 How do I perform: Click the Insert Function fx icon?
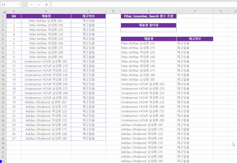[x=47, y=4]
